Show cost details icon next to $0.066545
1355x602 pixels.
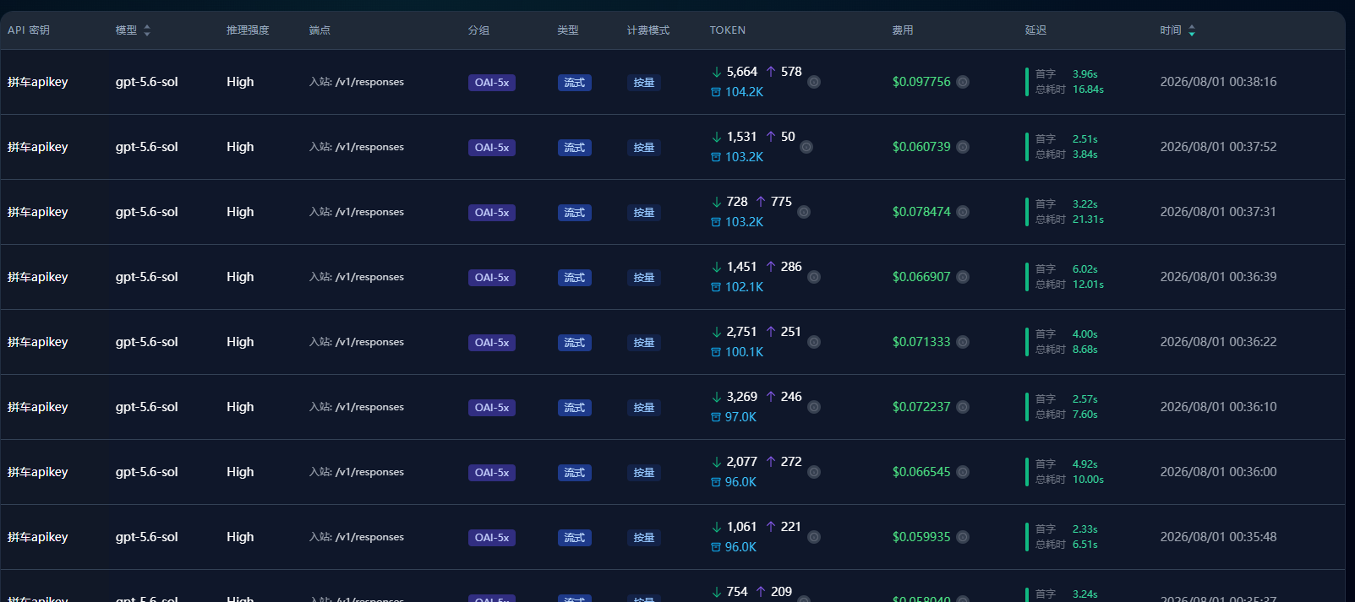pyautogui.click(x=963, y=472)
